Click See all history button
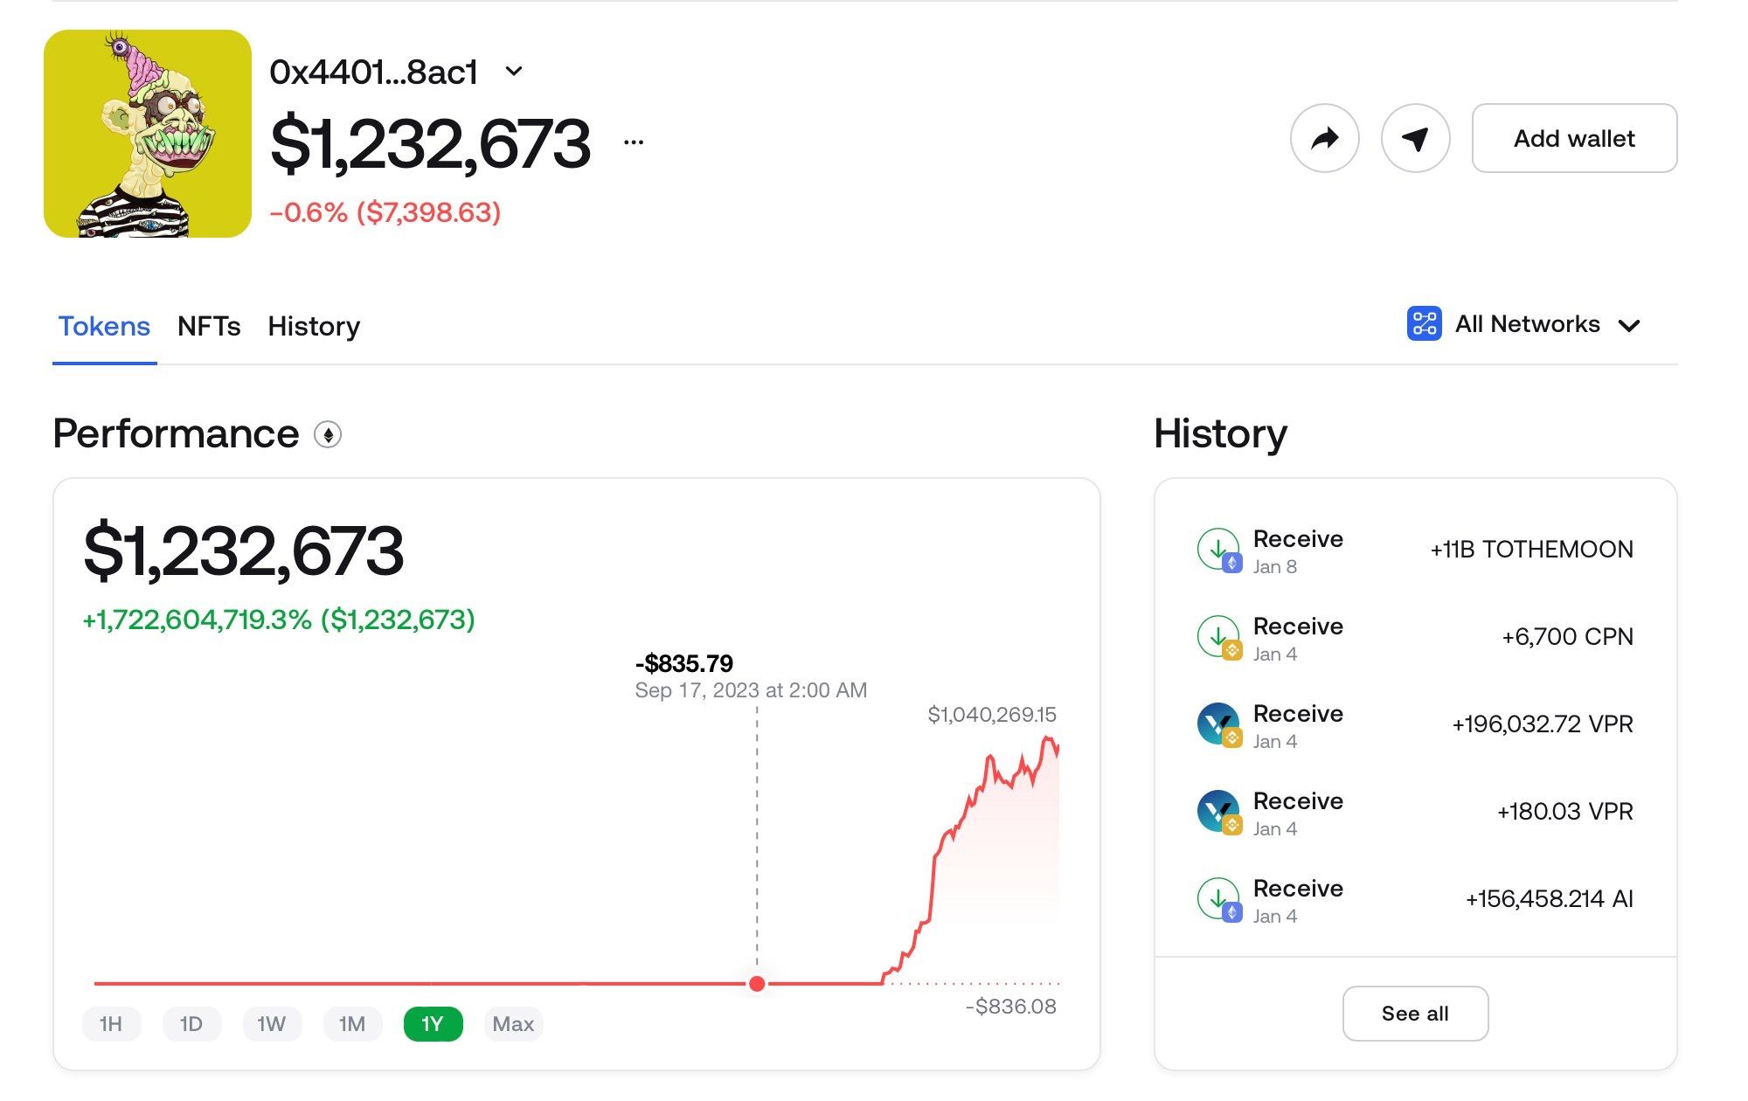The width and height of the screenshot is (1748, 1101). (1415, 1014)
